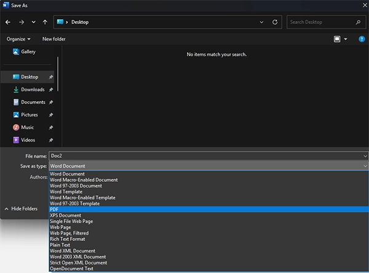Change view layout icon
The image size is (369, 273).
[x=337, y=39]
